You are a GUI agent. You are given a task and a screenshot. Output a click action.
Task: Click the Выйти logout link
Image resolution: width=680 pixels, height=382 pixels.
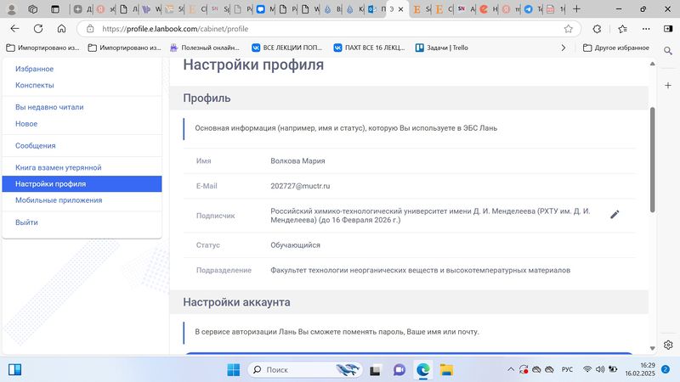(26, 222)
